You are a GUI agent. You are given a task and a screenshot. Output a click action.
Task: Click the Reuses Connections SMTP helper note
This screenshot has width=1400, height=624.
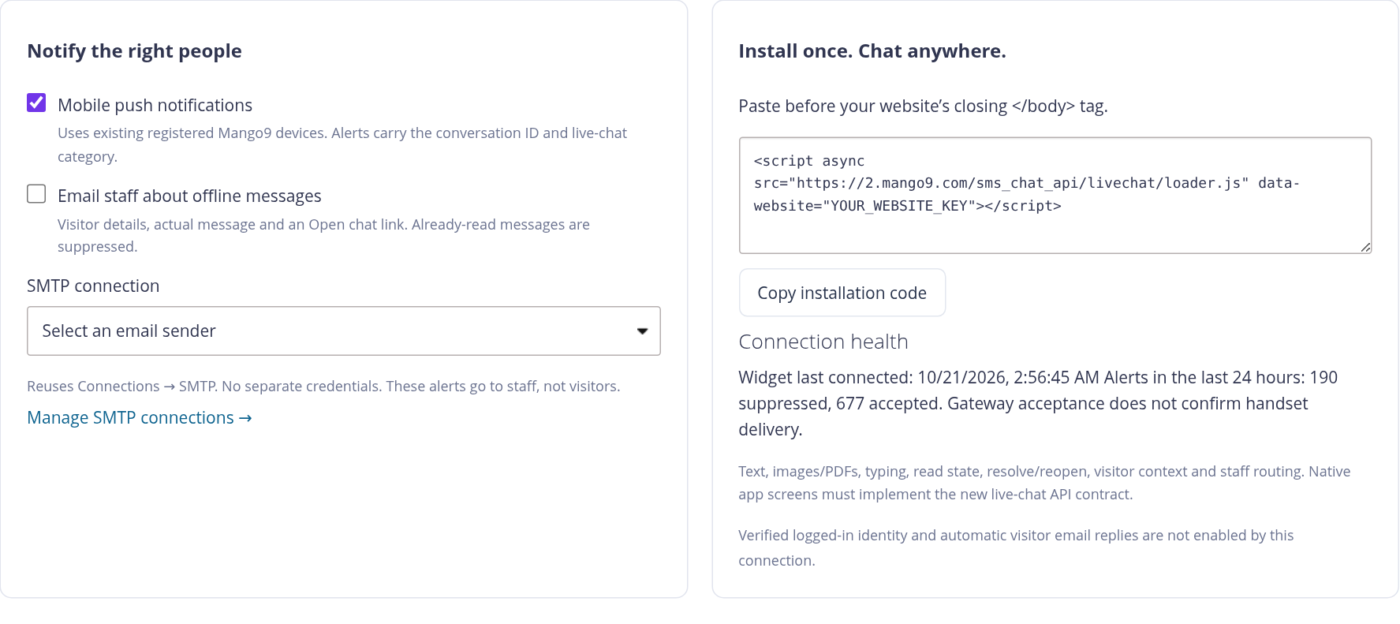point(323,386)
